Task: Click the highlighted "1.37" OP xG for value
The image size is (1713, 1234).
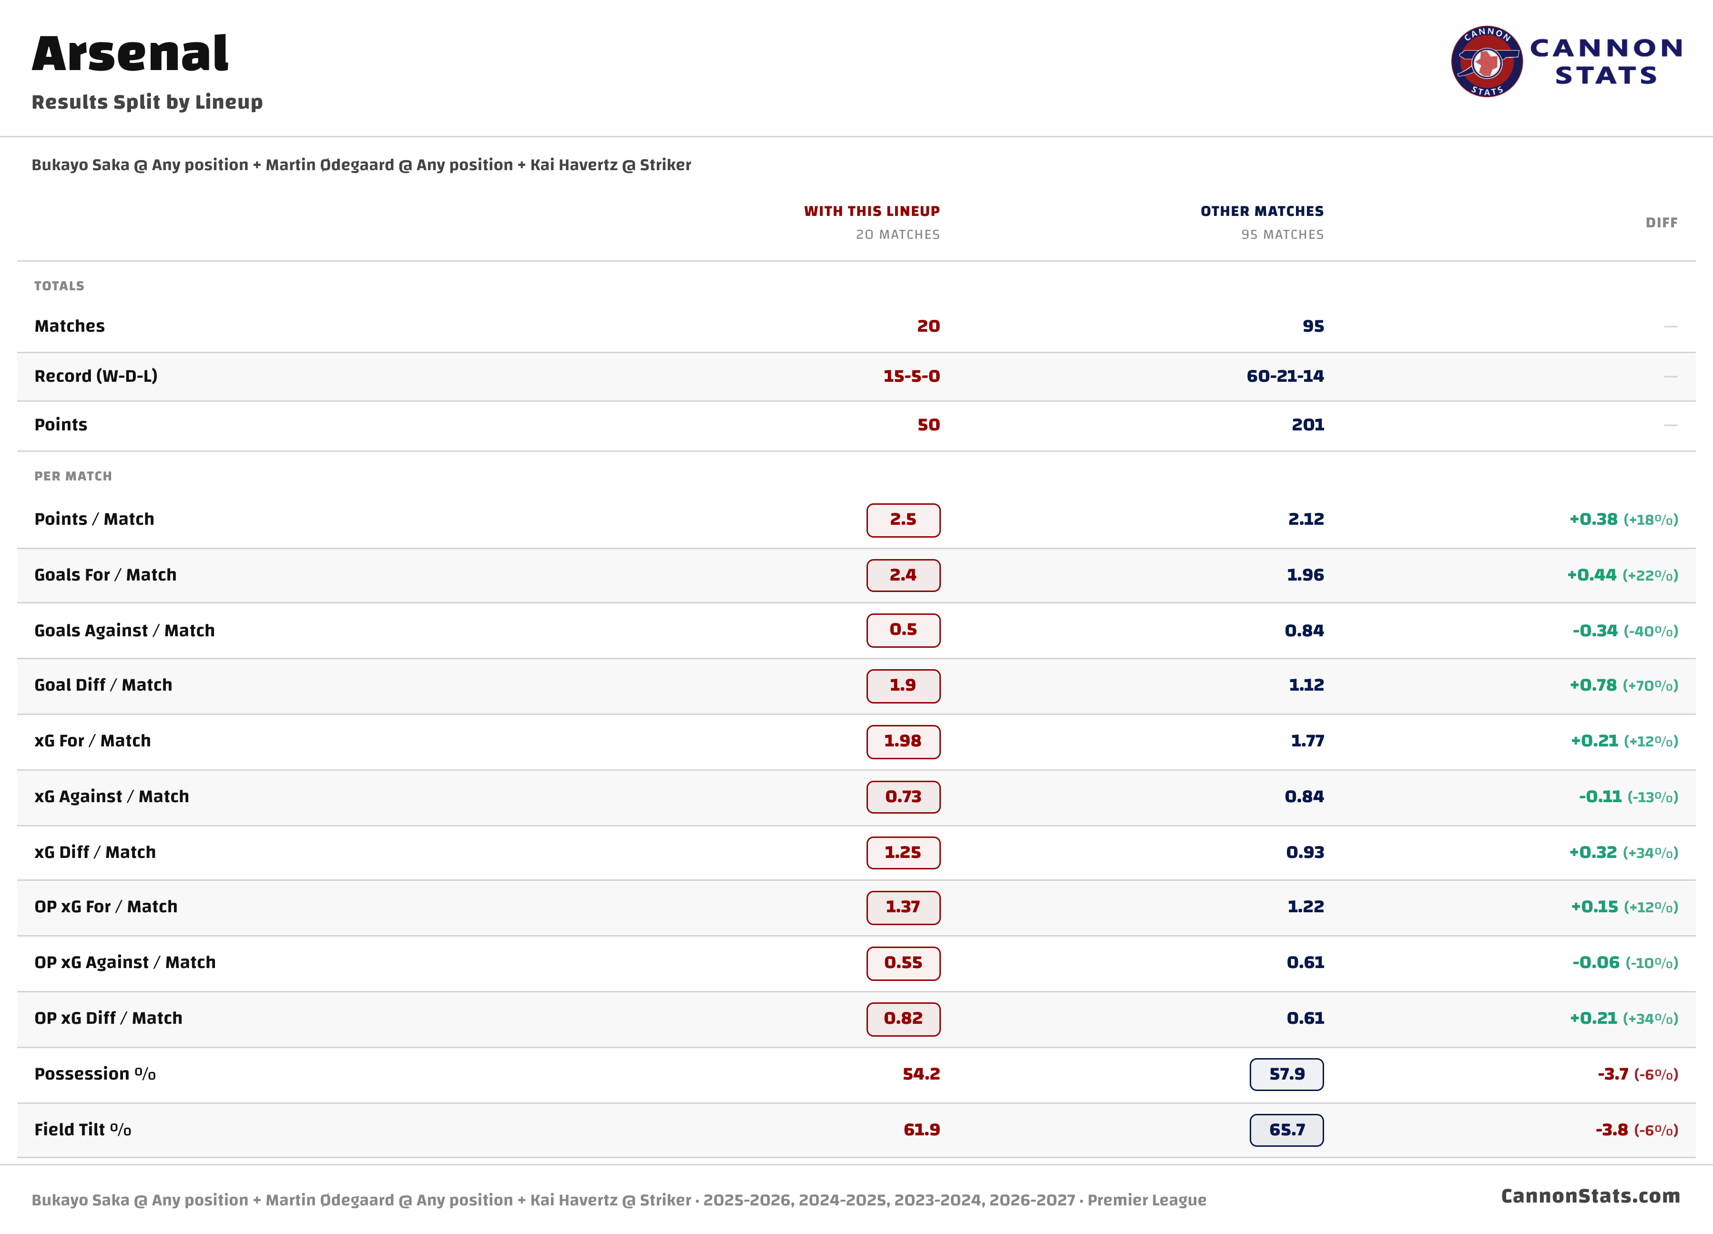Action: (x=903, y=908)
